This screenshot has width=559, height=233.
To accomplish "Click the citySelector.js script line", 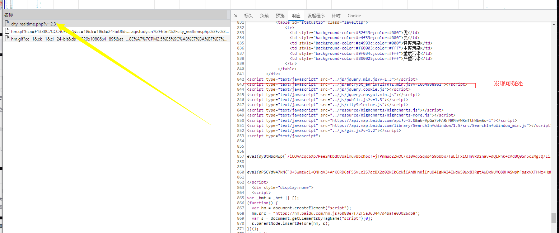I will click(x=327, y=105).
